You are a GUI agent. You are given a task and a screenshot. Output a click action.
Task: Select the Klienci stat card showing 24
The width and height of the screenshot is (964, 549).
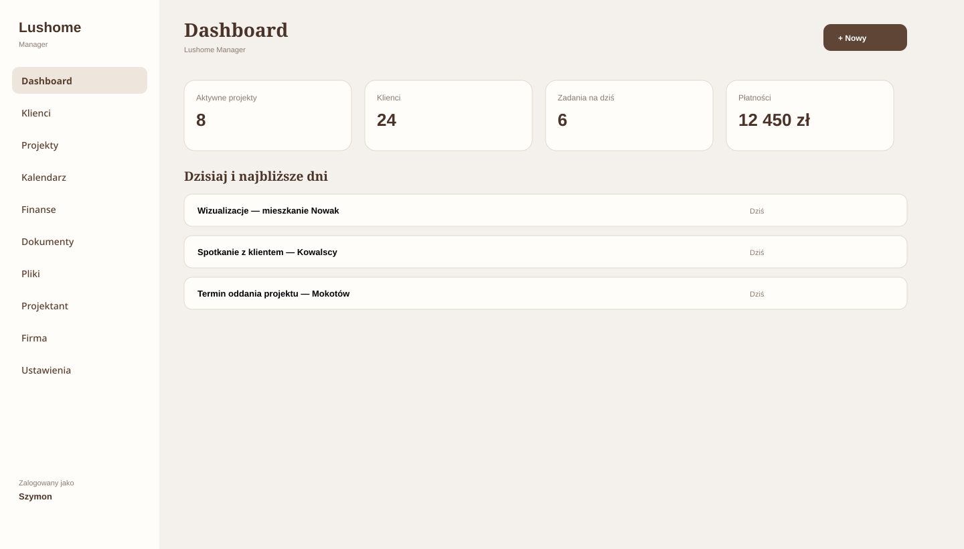[449, 115]
